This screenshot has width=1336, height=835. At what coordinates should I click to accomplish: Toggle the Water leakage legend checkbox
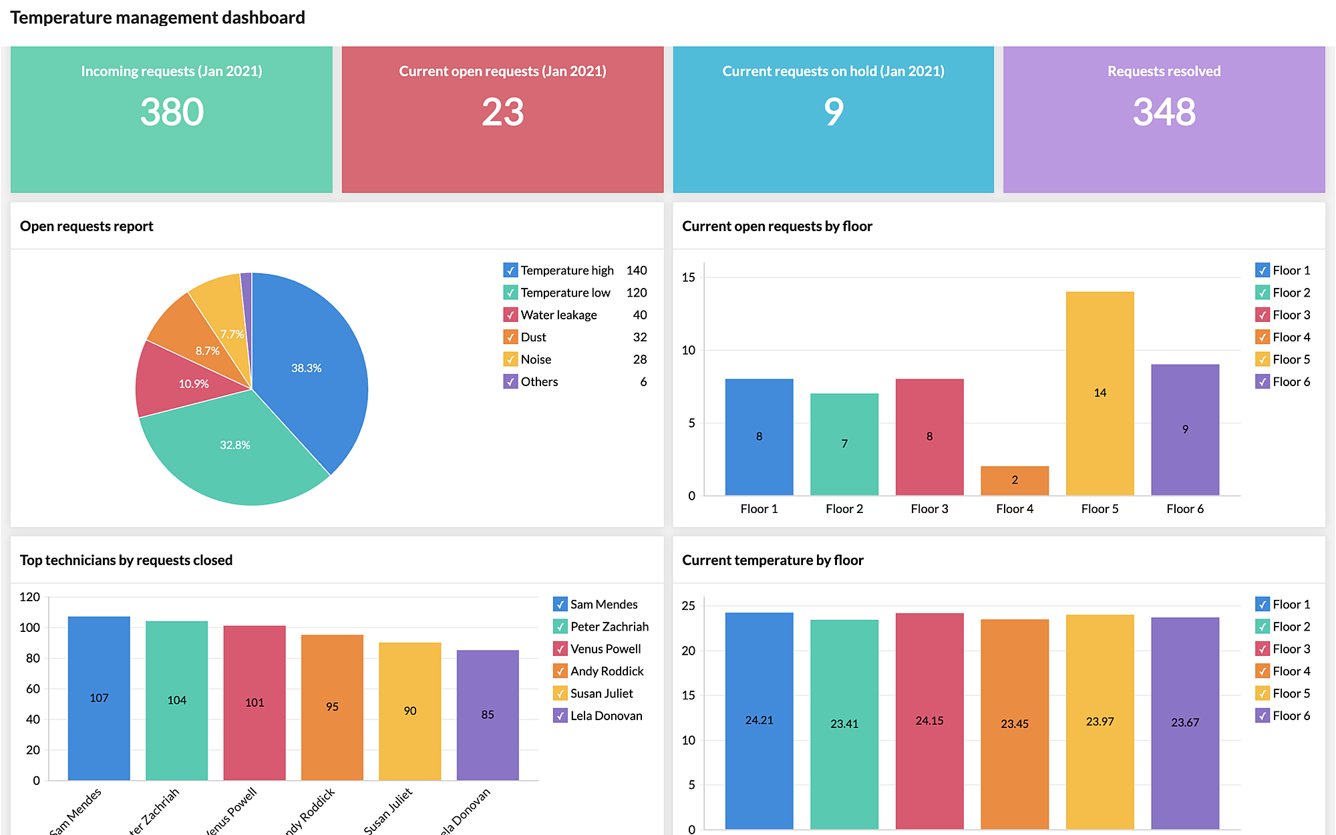pyautogui.click(x=510, y=315)
